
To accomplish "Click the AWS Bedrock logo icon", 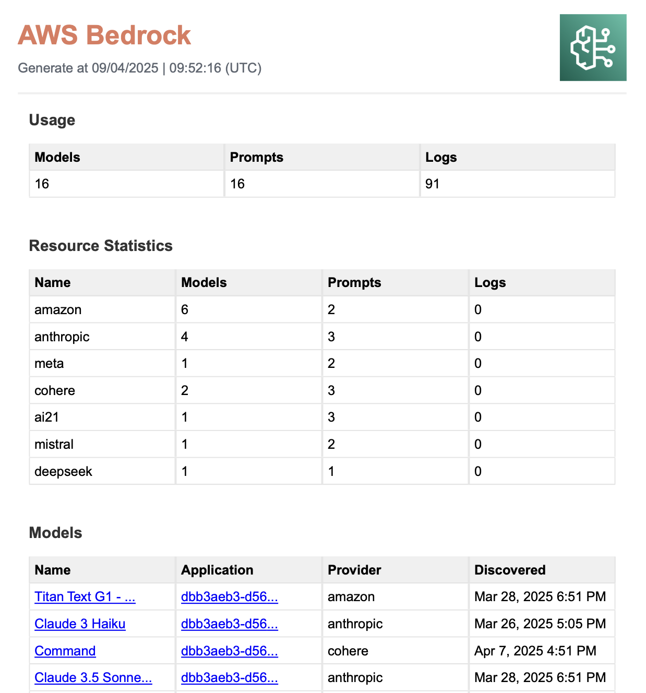I will 593,47.
